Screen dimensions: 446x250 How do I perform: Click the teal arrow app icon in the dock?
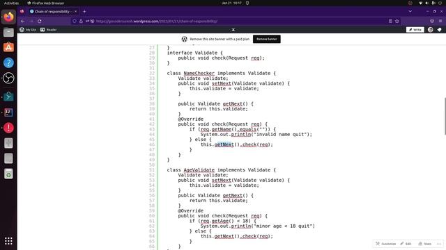click(x=8, y=97)
